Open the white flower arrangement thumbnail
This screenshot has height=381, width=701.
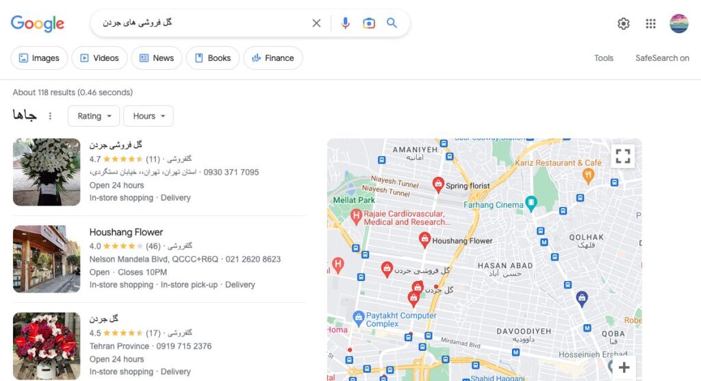point(47,172)
